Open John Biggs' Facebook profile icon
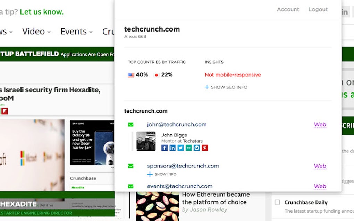Screen dimensions: 354x221 coord(165,148)
